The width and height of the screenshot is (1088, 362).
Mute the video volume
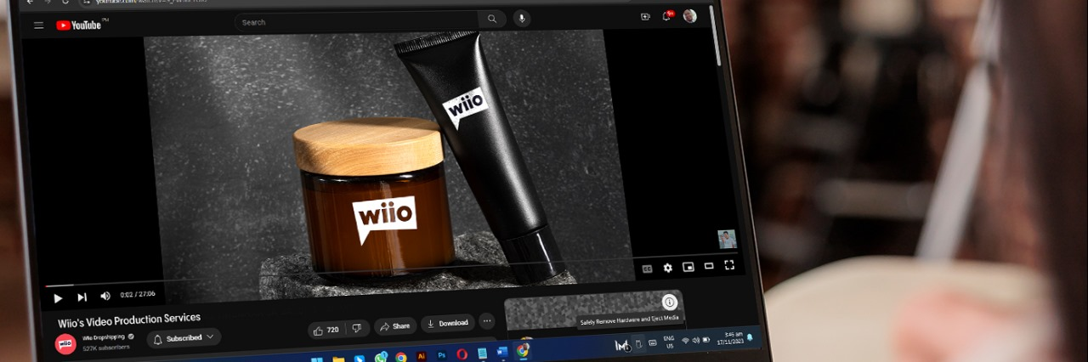(x=105, y=297)
